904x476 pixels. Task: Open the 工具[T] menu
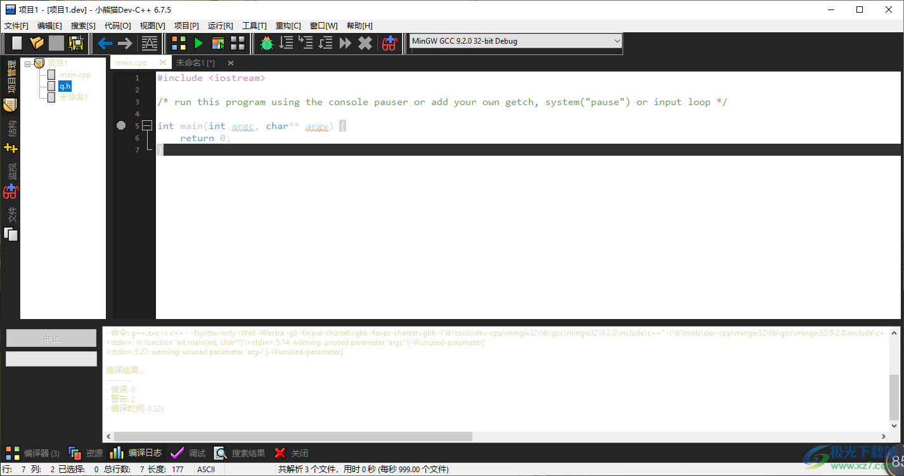tap(254, 26)
